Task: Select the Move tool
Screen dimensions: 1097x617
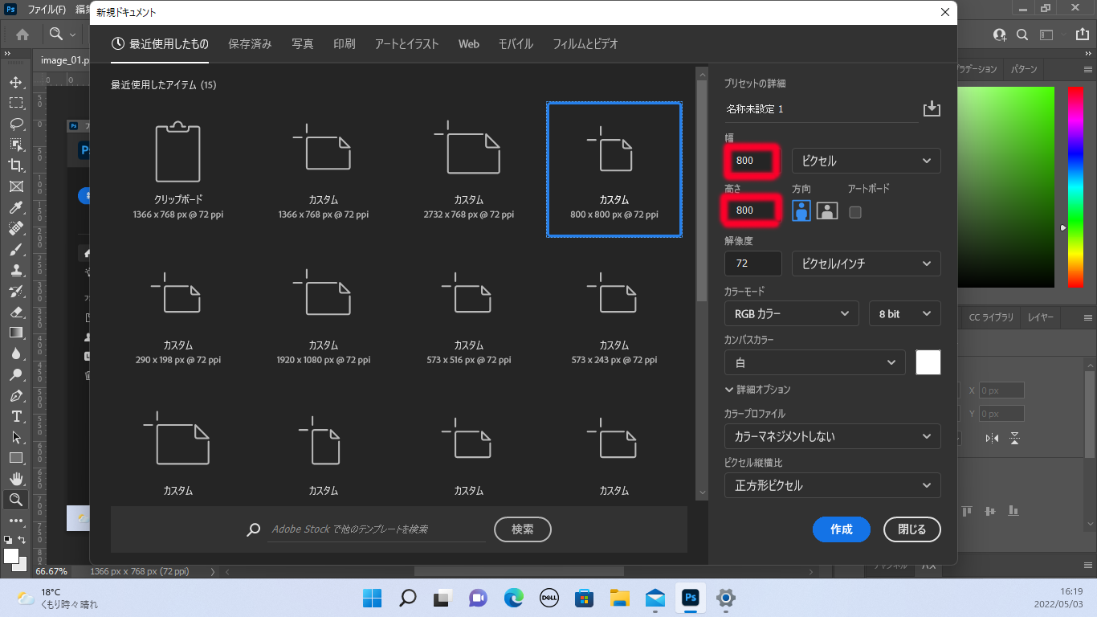Action: (x=16, y=82)
